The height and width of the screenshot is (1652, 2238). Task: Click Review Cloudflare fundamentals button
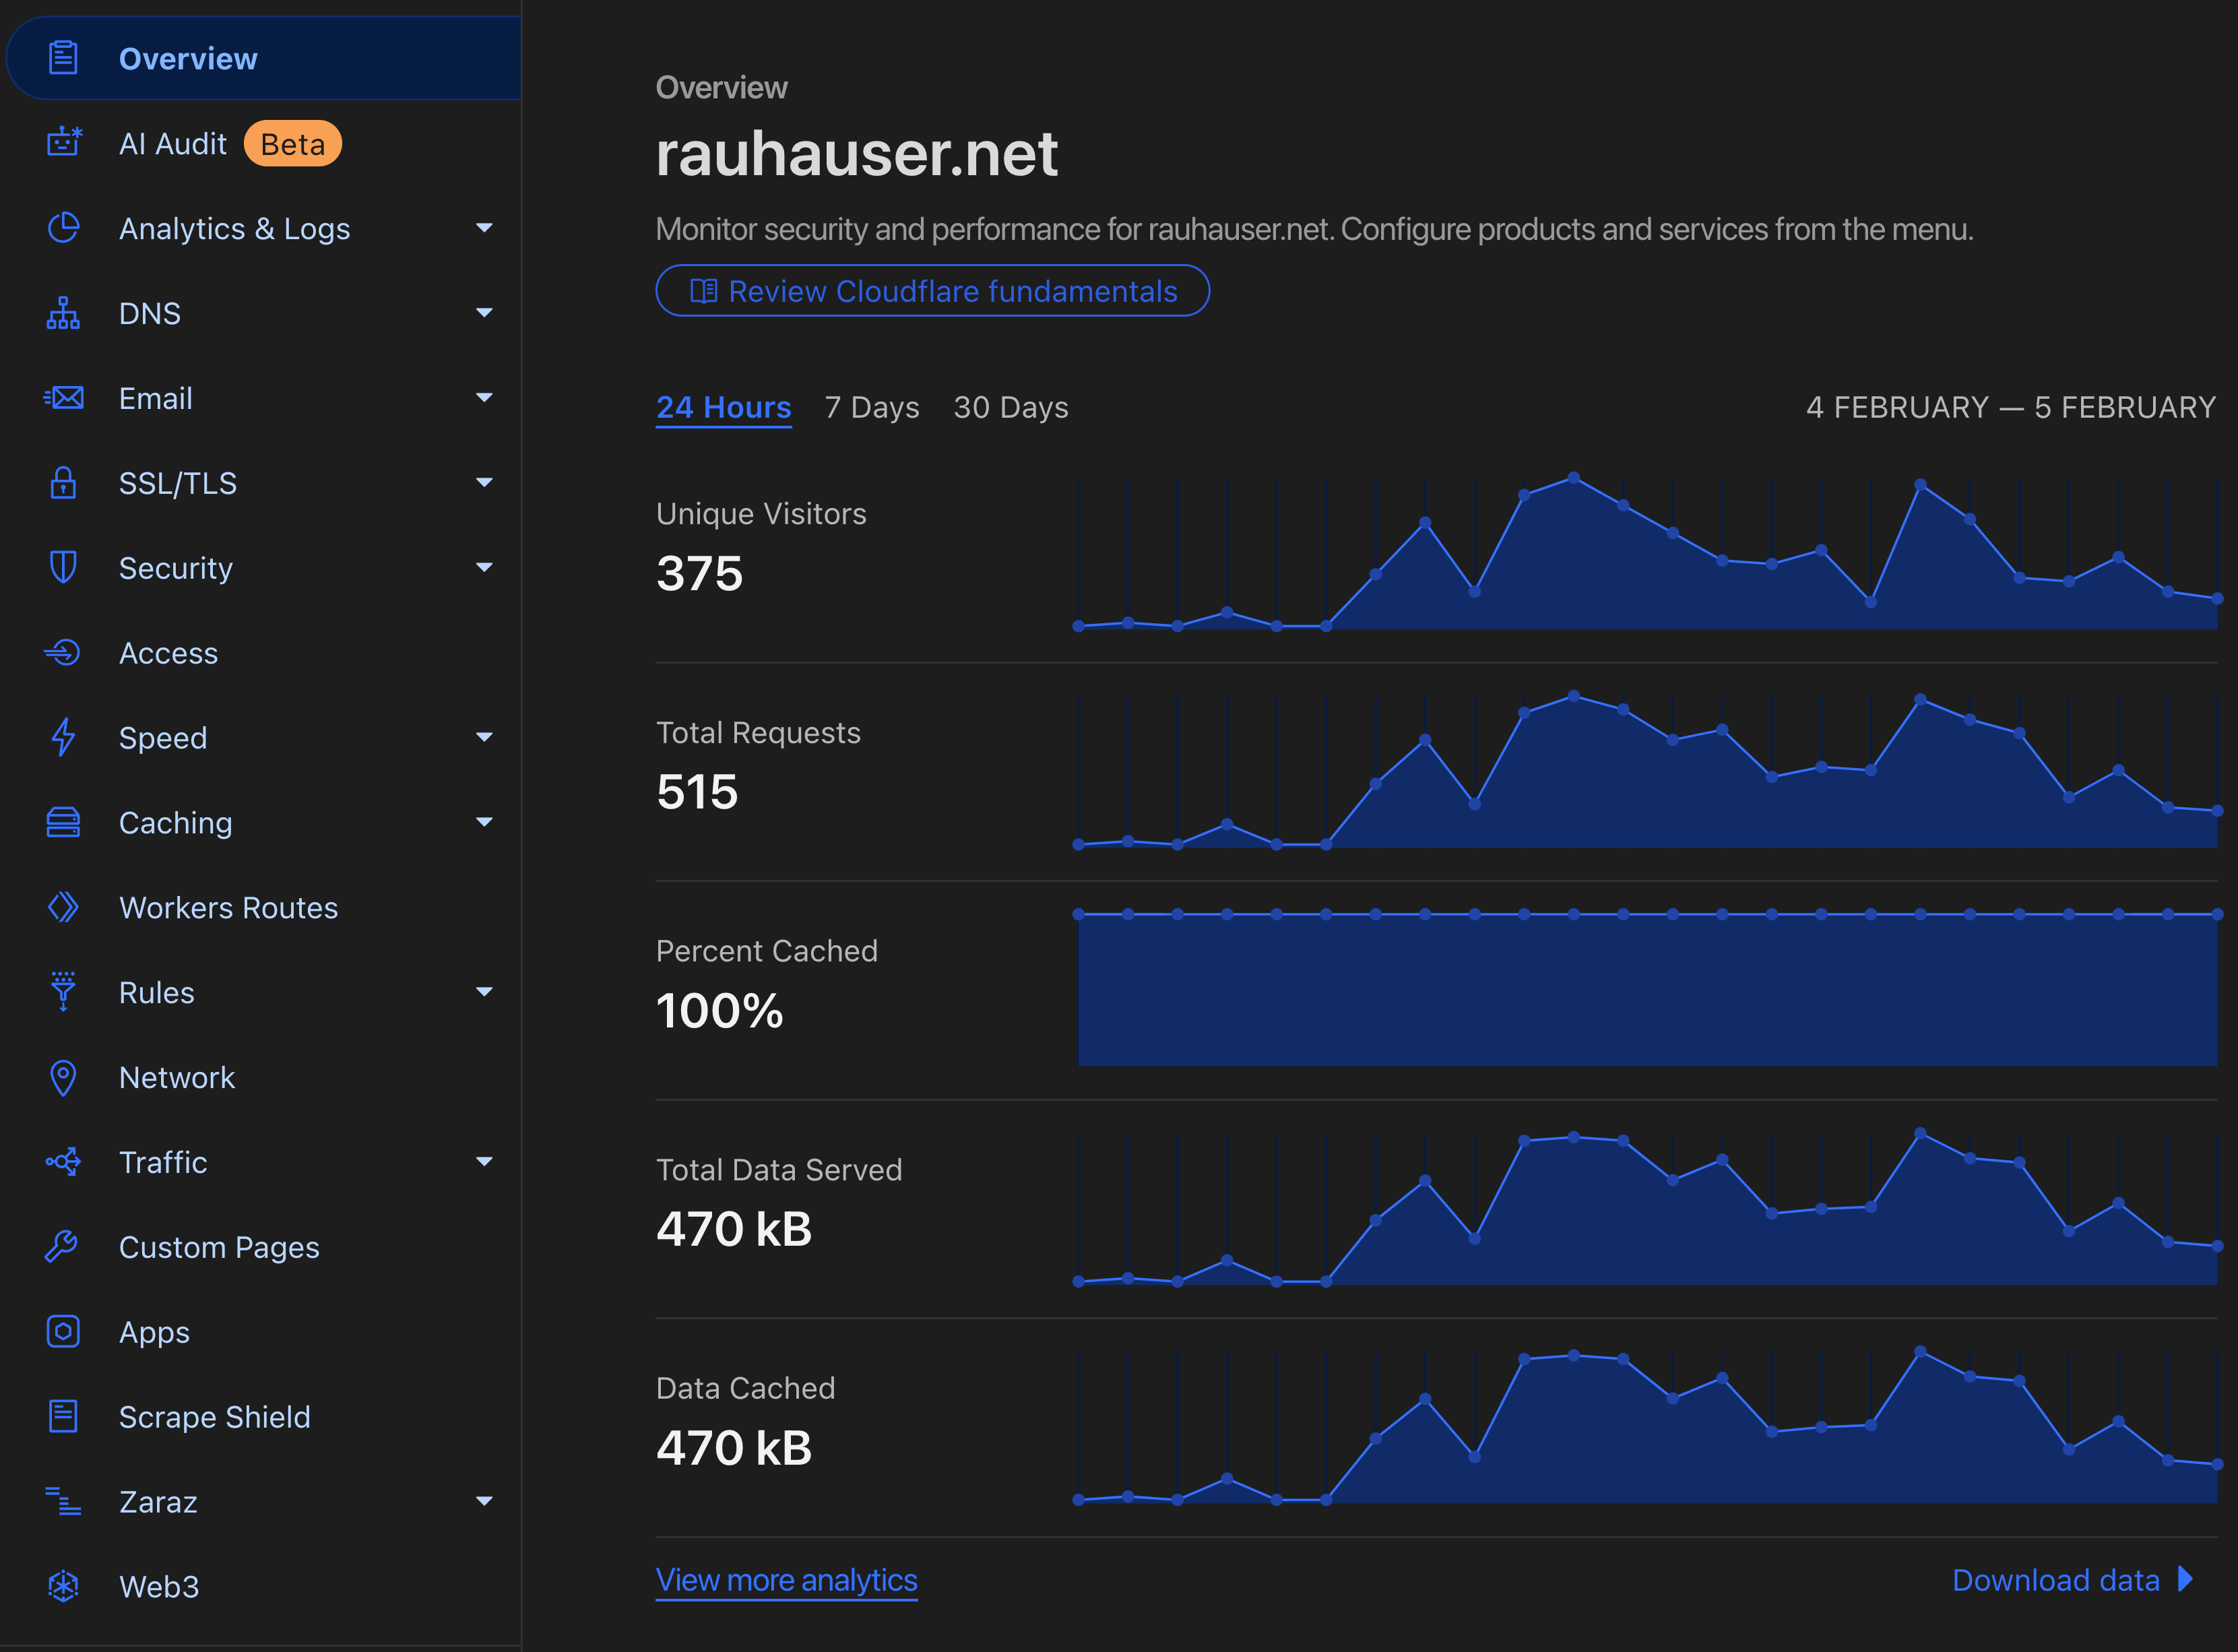click(932, 291)
